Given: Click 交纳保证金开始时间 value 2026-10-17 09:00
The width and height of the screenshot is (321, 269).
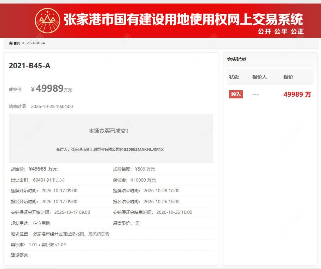Looking at the screenshot, I should click(72, 212).
